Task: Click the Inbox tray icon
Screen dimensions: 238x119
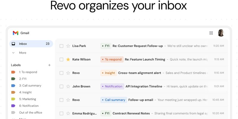Action: click(13, 44)
